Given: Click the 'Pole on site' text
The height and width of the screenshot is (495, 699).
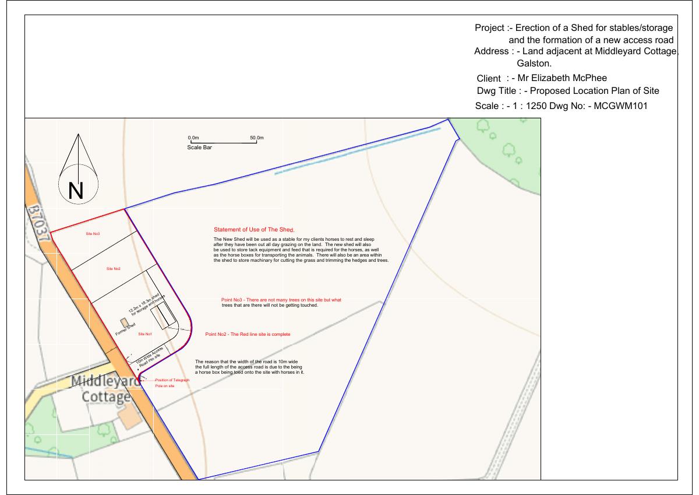Looking at the screenshot, I should (x=165, y=386).
